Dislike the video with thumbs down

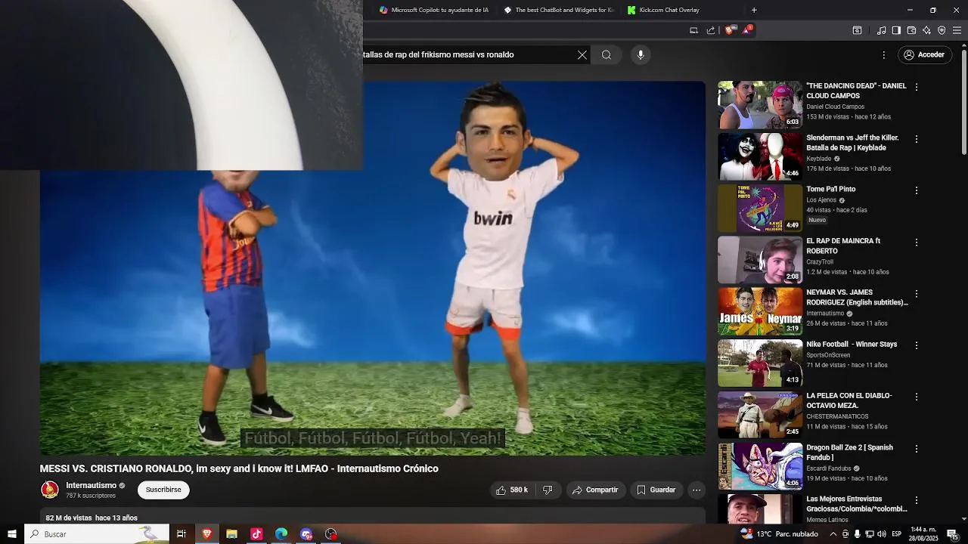click(x=548, y=490)
